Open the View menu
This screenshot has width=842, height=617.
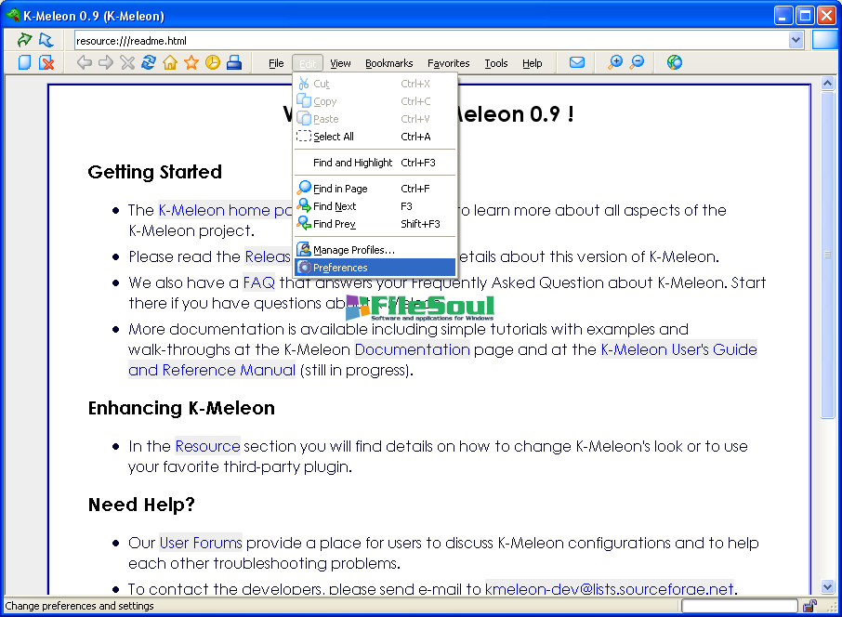click(x=340, y=63)
